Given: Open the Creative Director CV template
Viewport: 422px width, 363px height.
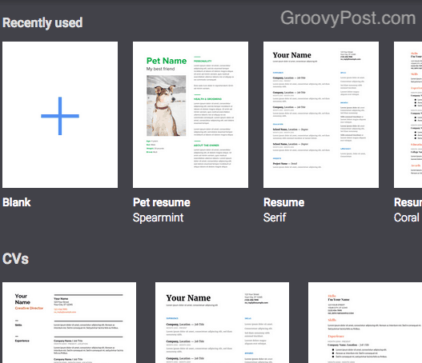Looking at the screenshot, I should pyautogui.click(x=69, y=322).
